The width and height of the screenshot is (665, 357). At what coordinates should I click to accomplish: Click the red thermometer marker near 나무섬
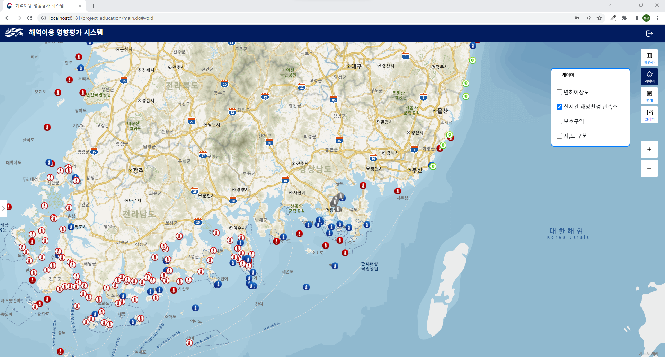click(398, 190)
